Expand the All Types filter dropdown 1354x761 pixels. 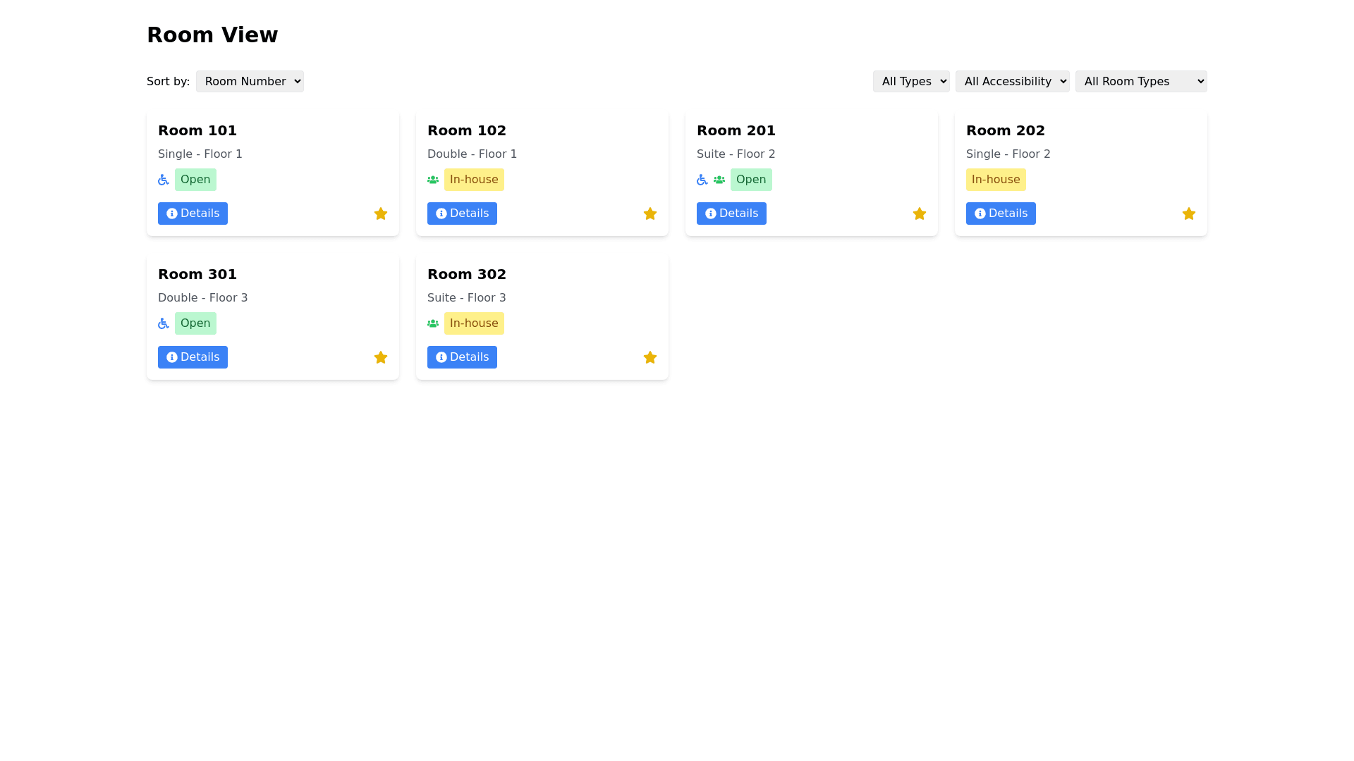coord(911,82)
